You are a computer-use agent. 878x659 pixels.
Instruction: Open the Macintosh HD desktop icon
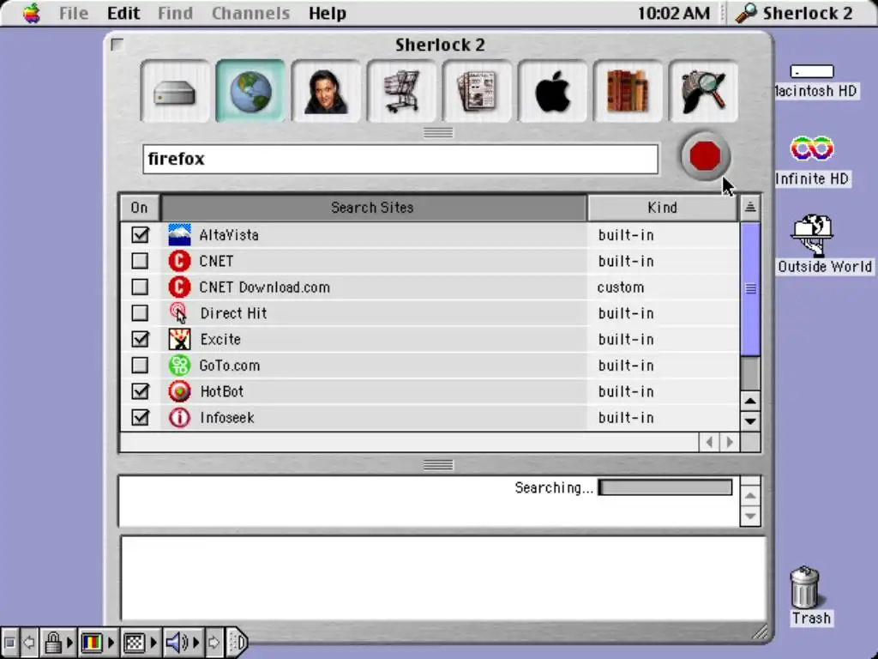tap(812, 72)
